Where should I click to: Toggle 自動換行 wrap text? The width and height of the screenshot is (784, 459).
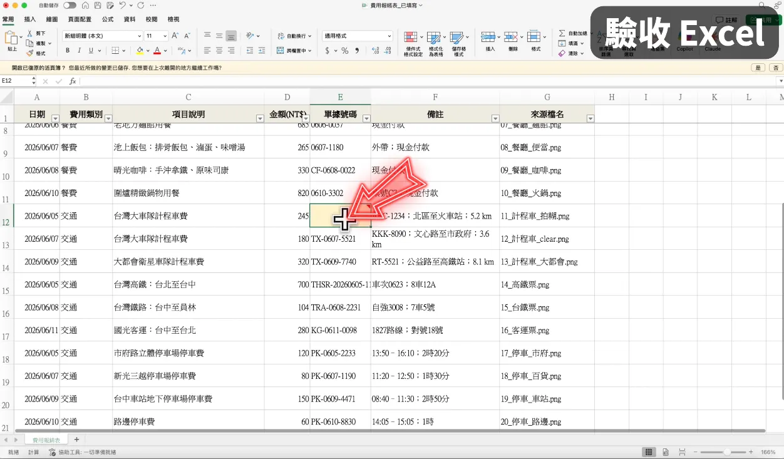(294, 36)
